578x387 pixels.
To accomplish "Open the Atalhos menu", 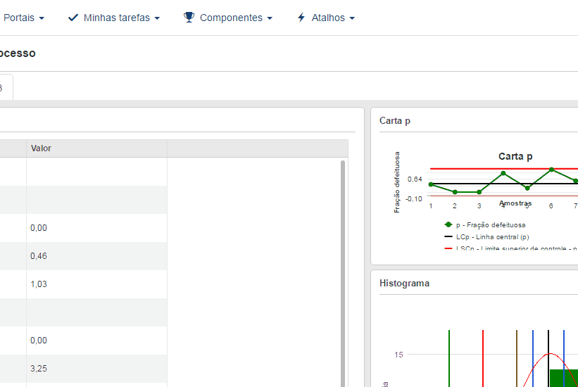I will pyautogui.click(x=326, y=18).
